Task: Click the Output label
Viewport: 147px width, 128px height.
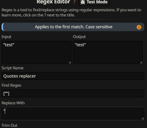Action: click(79, 37)
